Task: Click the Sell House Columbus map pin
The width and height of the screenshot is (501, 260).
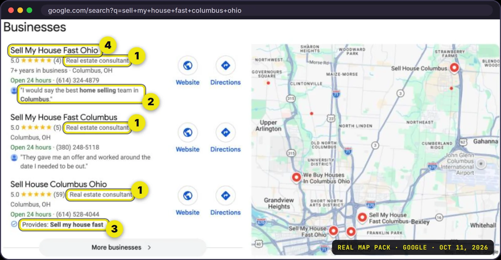Action: (x=454, y=67)
